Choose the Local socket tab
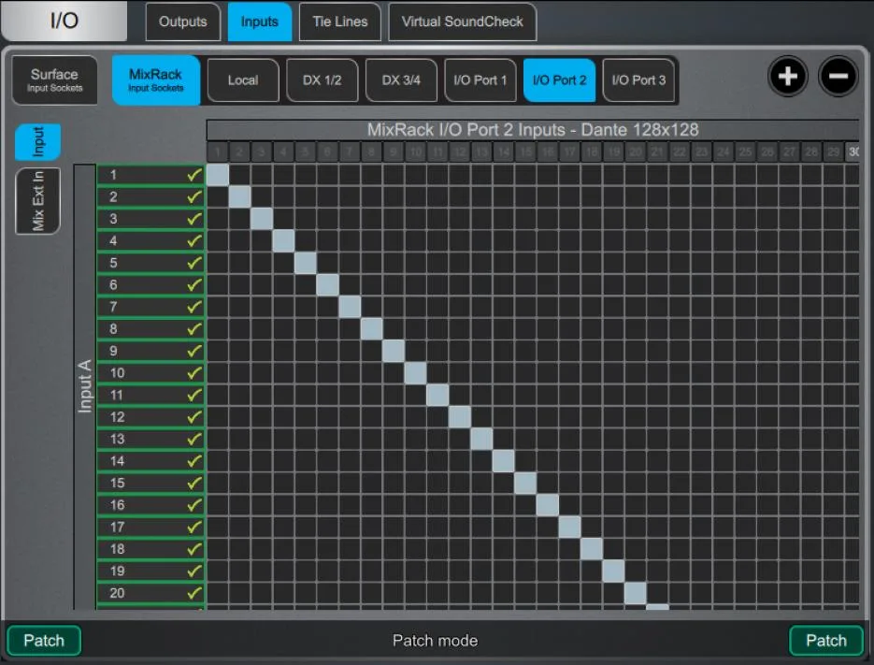 243,80
